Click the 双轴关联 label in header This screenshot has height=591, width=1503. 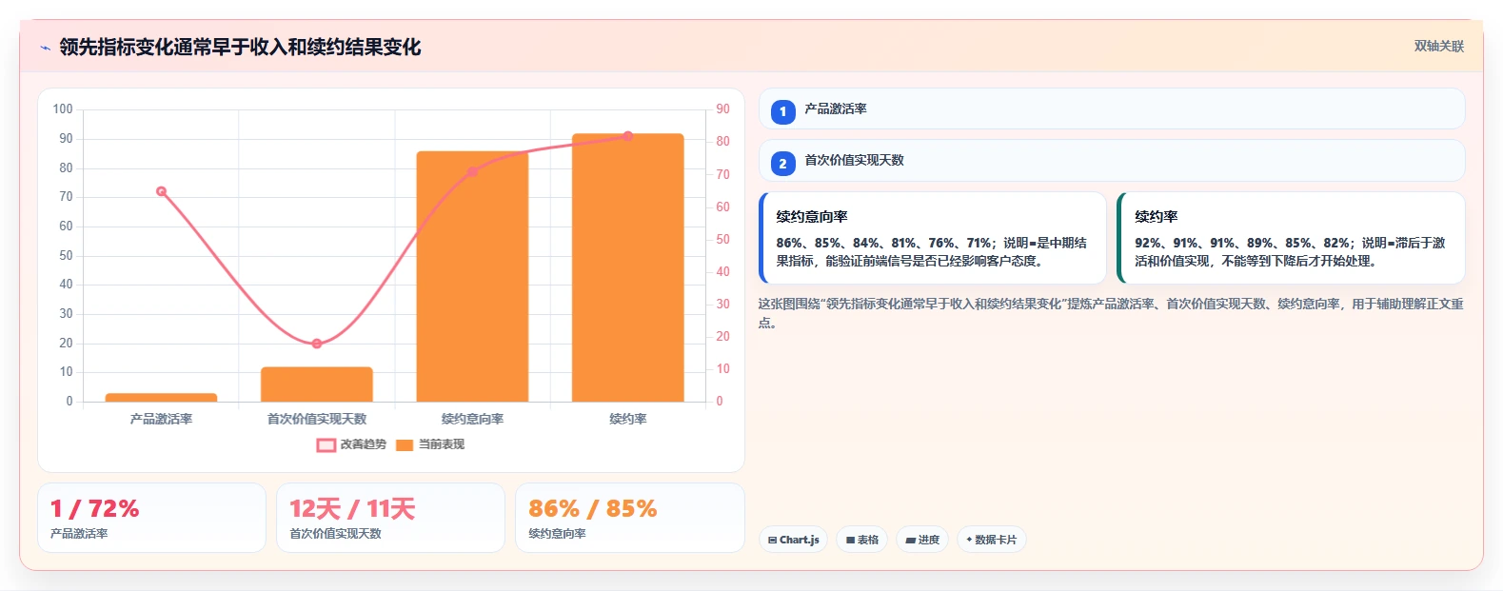[1438, 46]
